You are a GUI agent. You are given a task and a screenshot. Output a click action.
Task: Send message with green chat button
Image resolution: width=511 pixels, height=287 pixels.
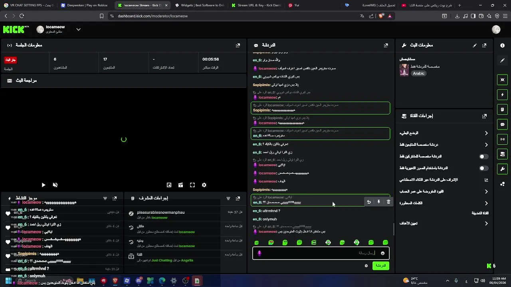click(381, 266)
